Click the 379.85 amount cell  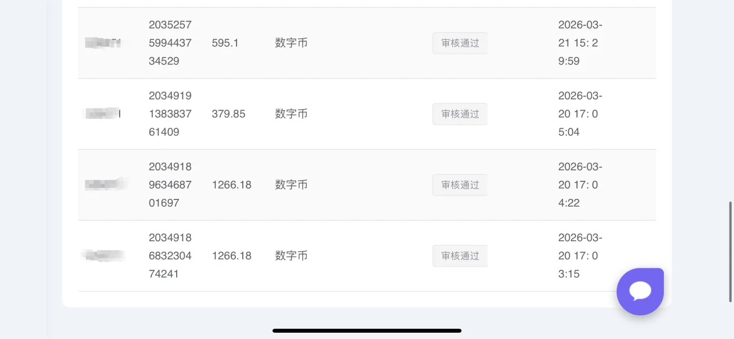point(229,114)
